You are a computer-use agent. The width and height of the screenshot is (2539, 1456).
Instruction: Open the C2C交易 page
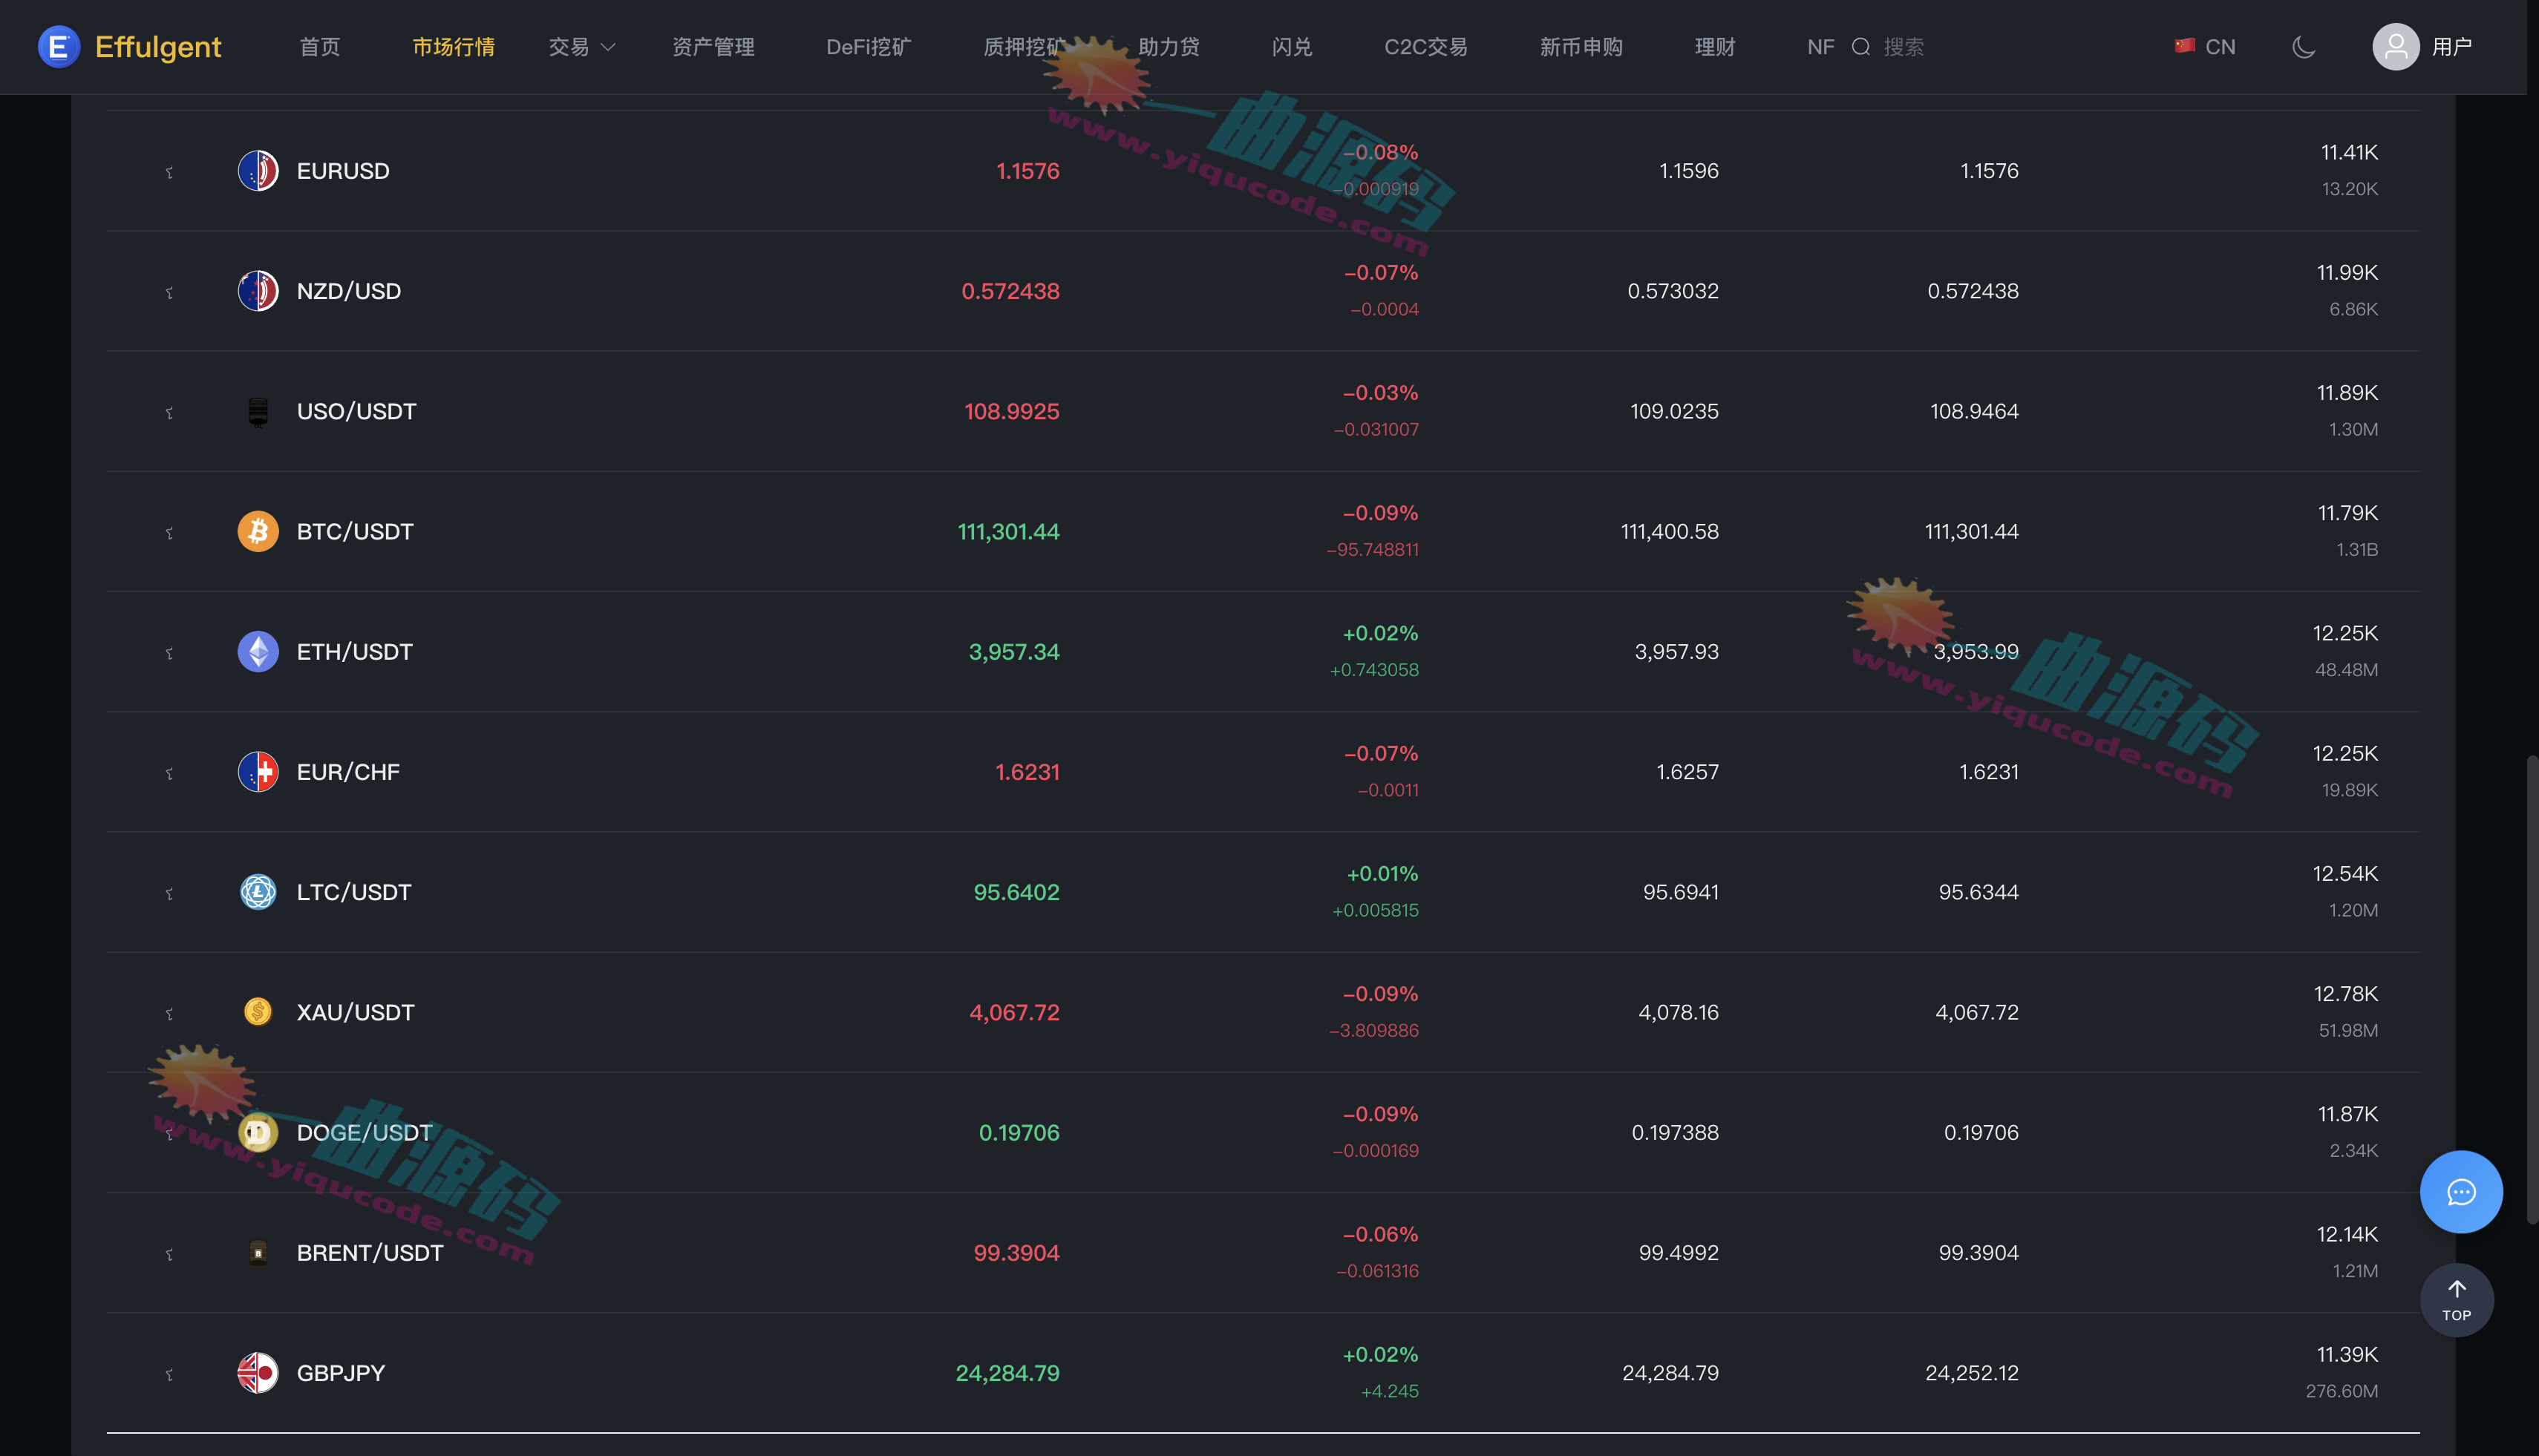pyautogui.click(x=1425, y=47)
